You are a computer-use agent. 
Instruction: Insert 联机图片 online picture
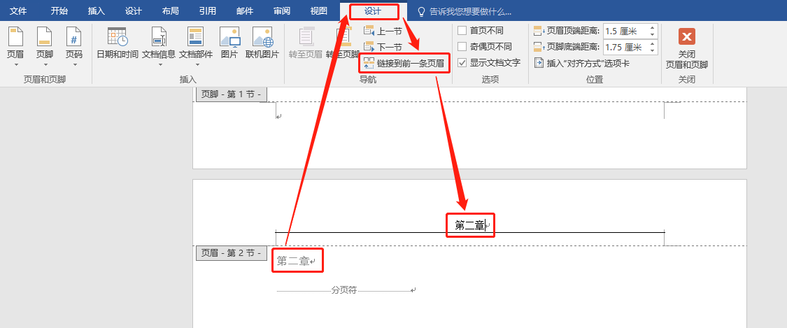pos(262,43)
